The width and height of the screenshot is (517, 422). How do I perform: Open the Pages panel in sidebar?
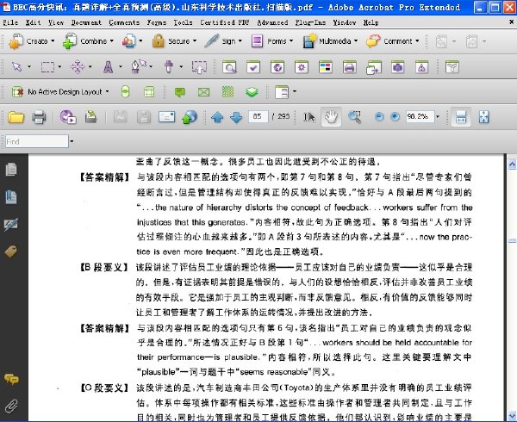click(11, 170)
